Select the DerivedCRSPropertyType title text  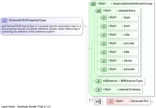(27, 20)
